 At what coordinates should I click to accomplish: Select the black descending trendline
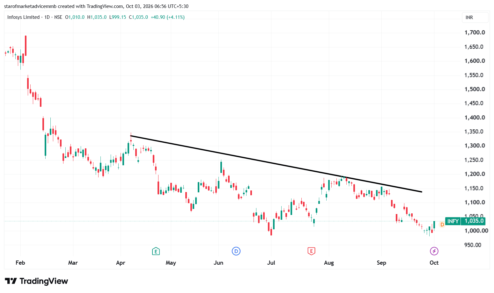(276, 164)
